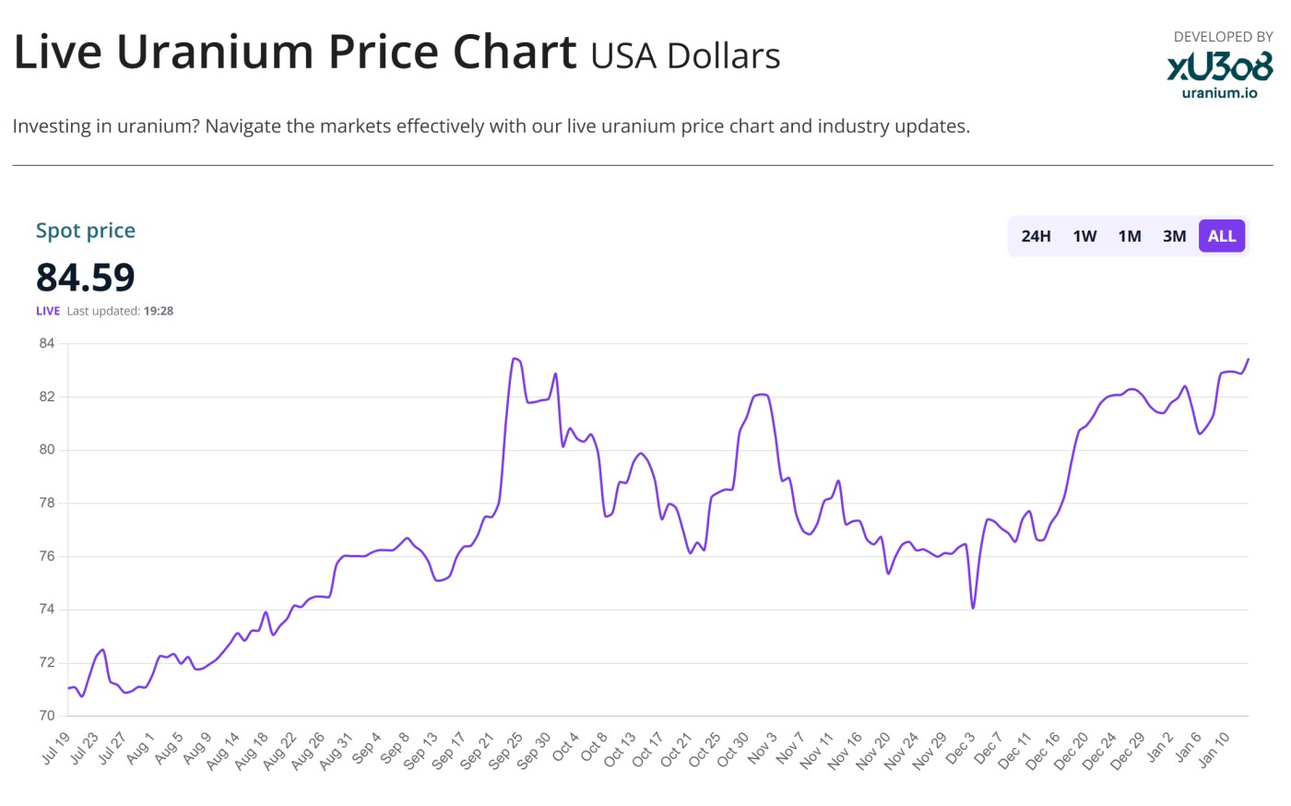Show the 3M price history

[1174, 236]
